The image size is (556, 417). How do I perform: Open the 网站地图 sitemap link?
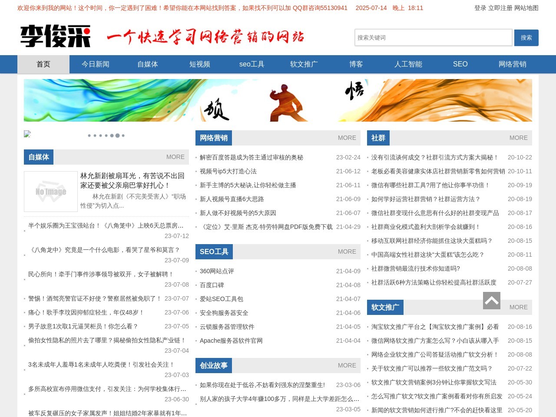pyautogui.click(x=526, y=8)
